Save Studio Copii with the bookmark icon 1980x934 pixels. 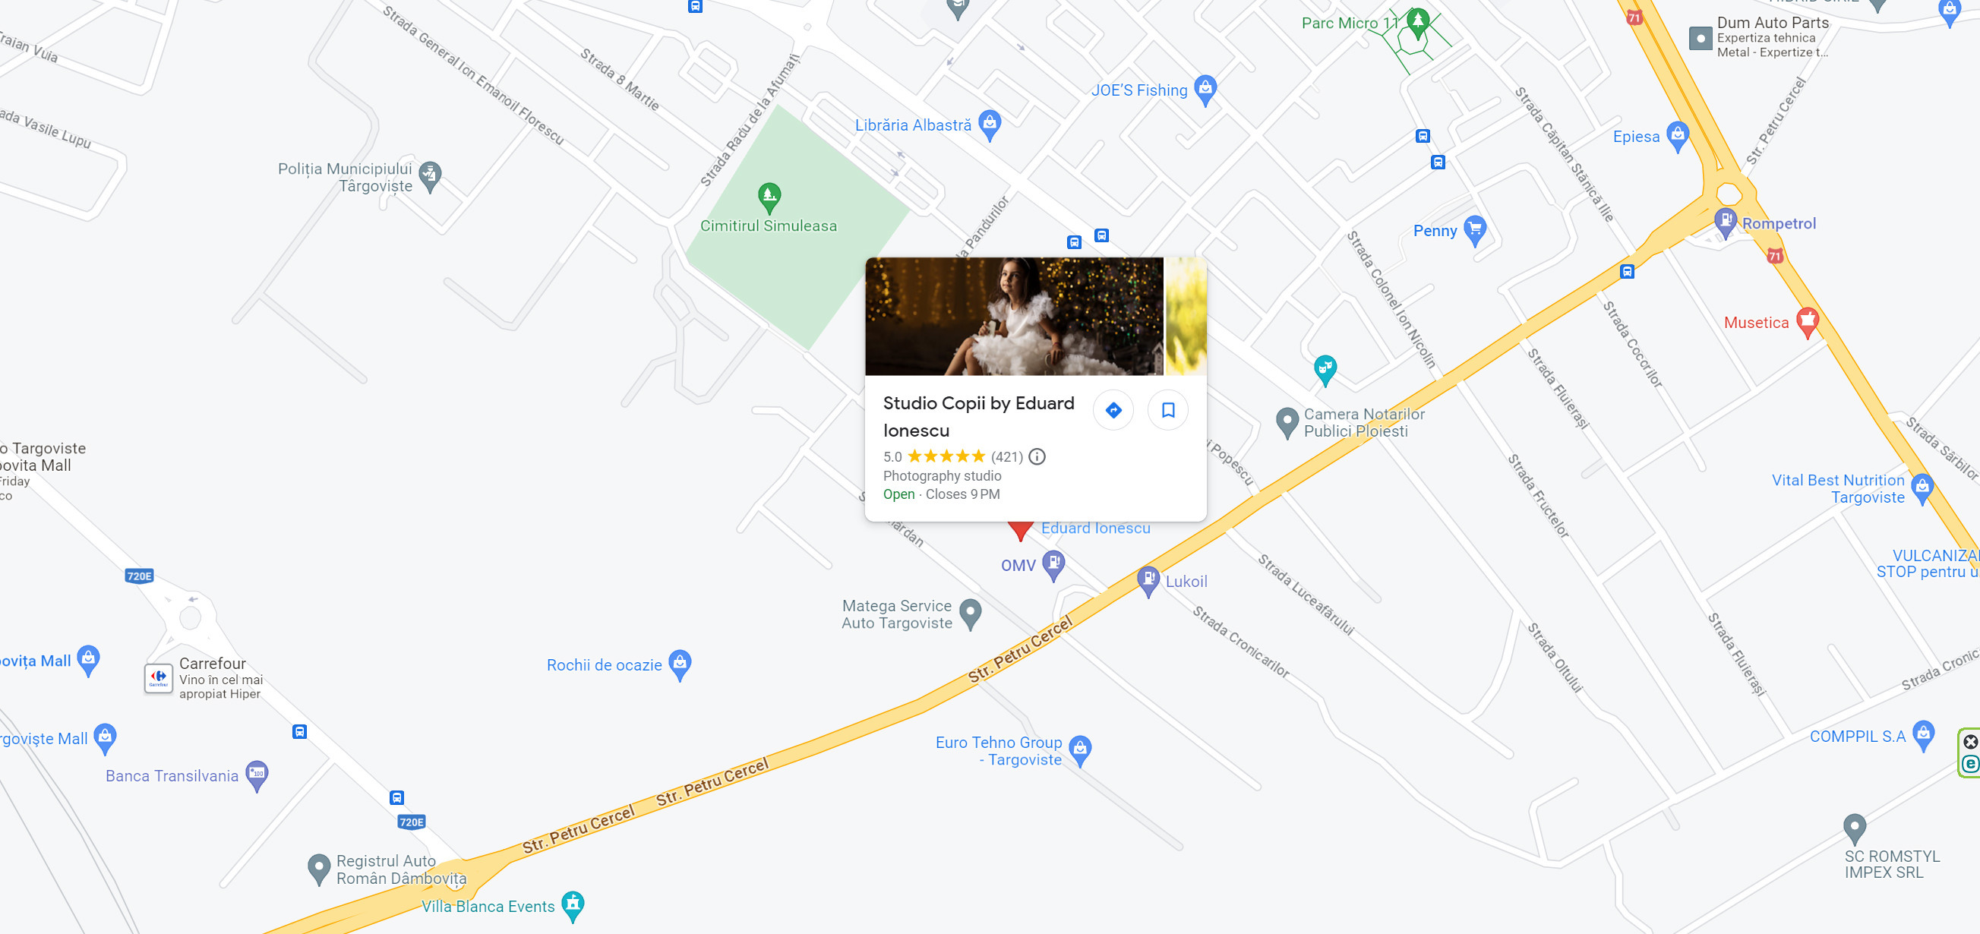(x=1167, y=410)
